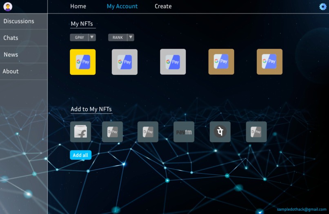This screenshot has height=214, width=329.
Task: Add the GPay NFT next to Flipkart
Action: pyautogui.click(x=113, y=132)
